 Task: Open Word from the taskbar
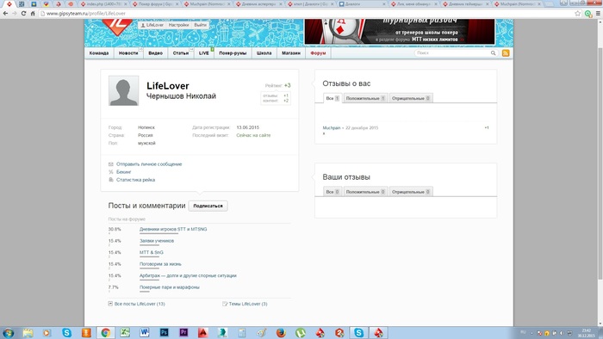click(x=144, y=332)
